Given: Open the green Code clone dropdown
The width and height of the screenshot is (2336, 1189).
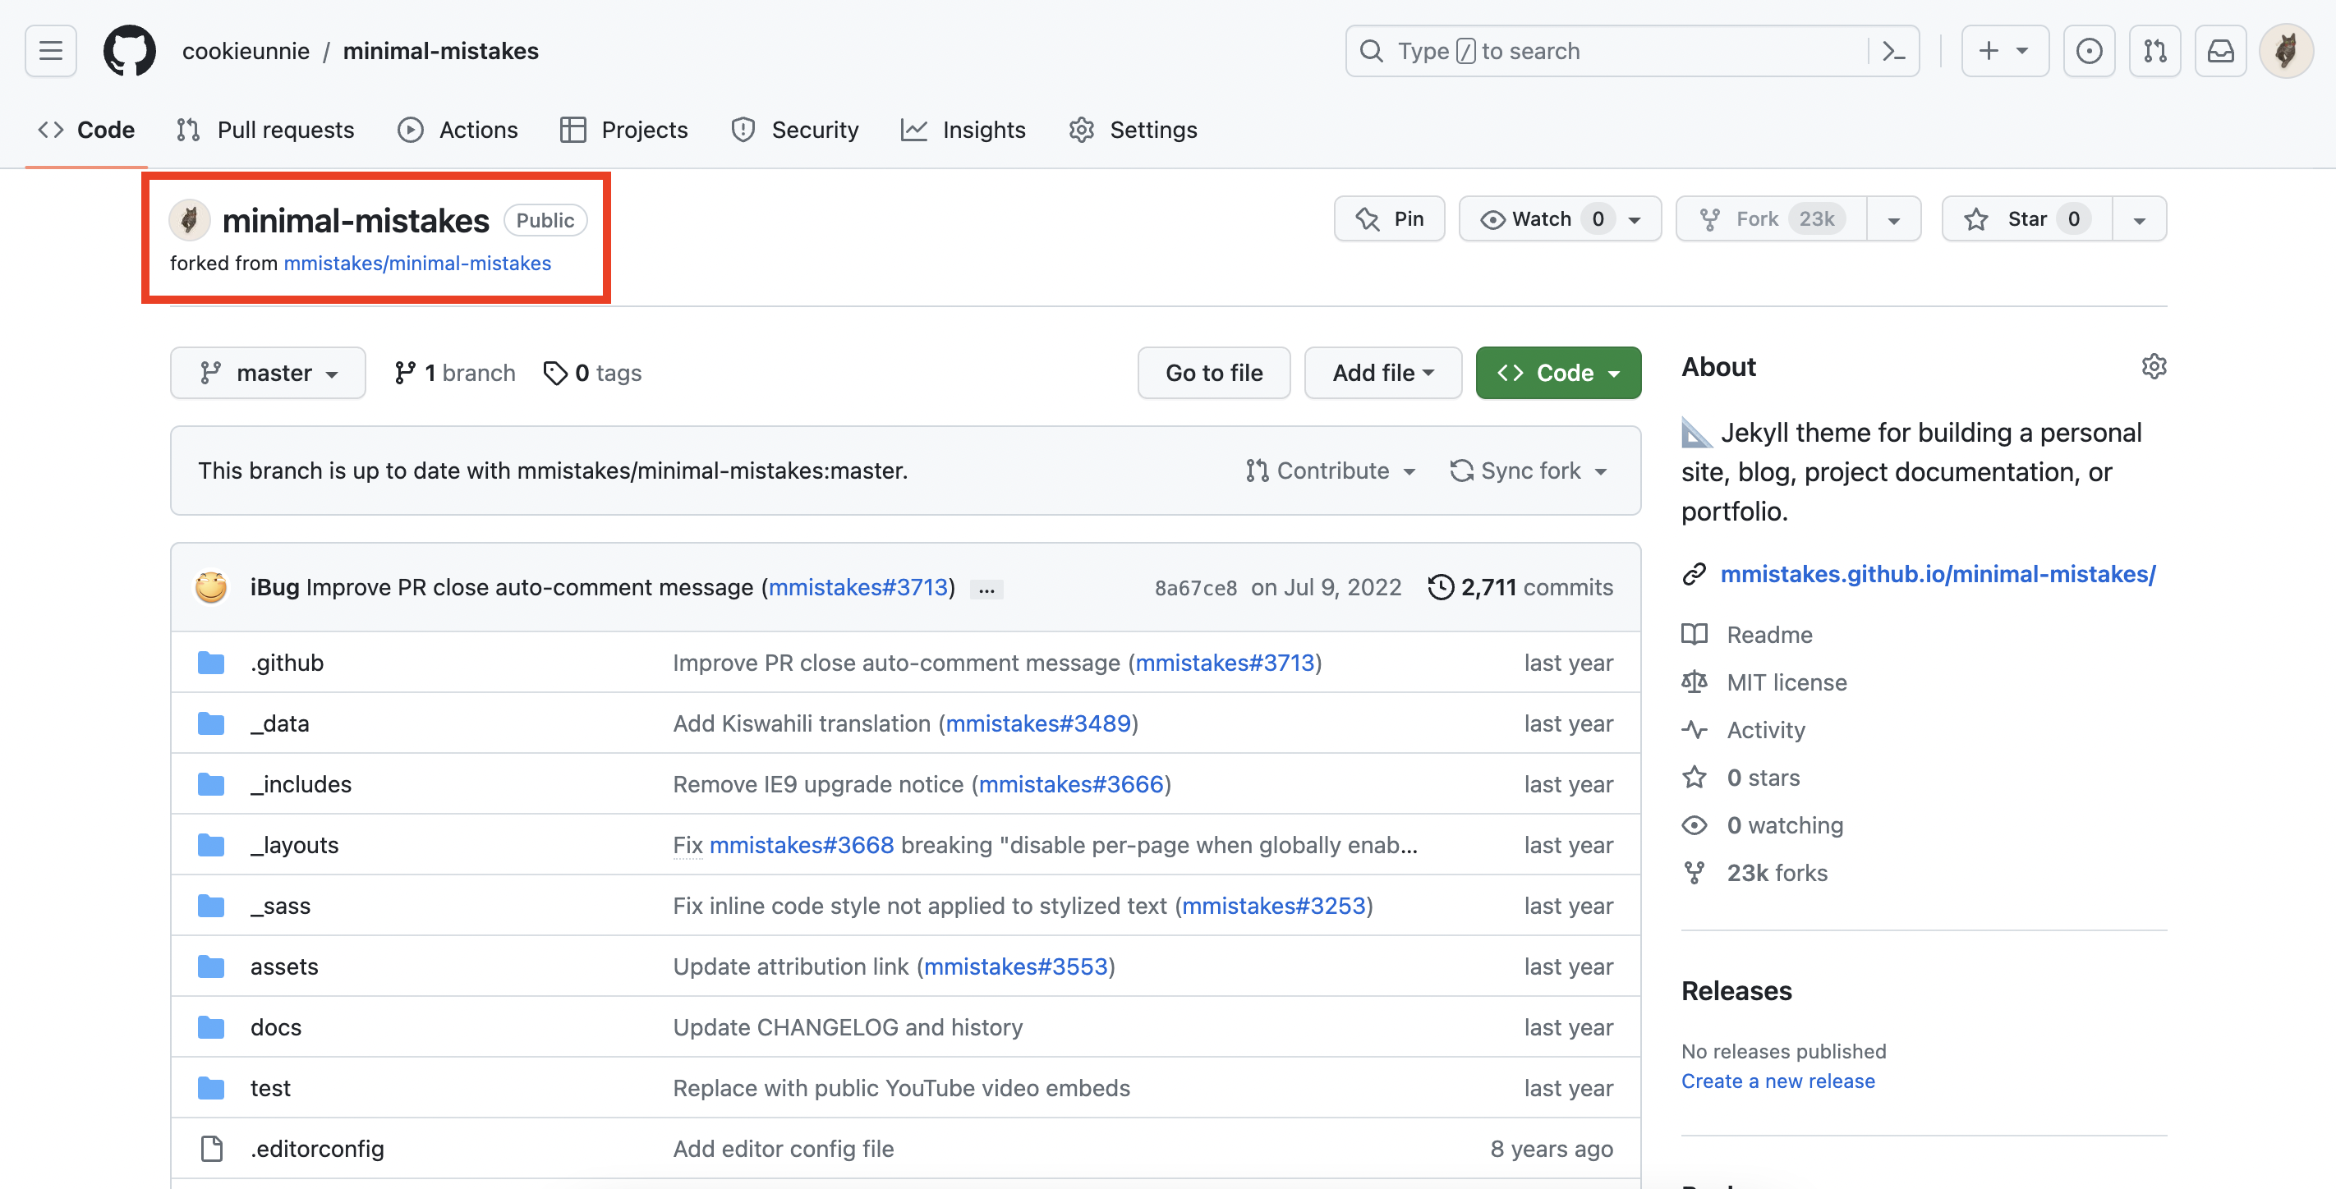Looking at the screenshot, I should point(1558,373).
